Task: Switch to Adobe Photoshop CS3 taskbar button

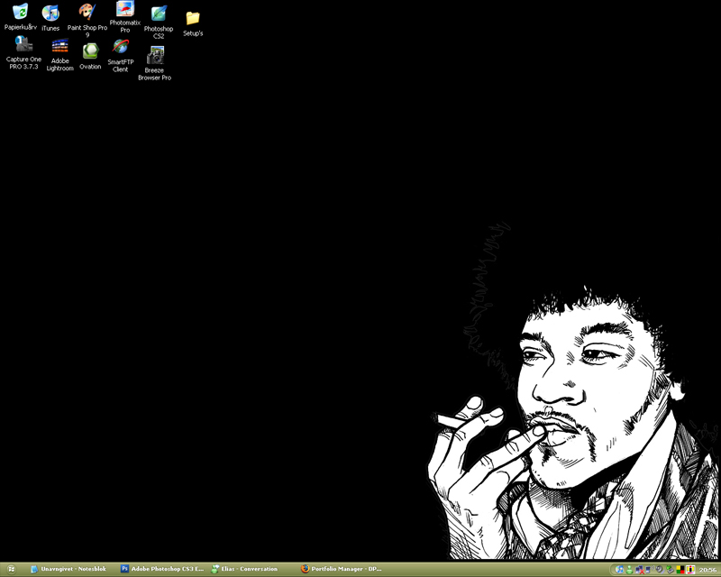Action: 162,569
